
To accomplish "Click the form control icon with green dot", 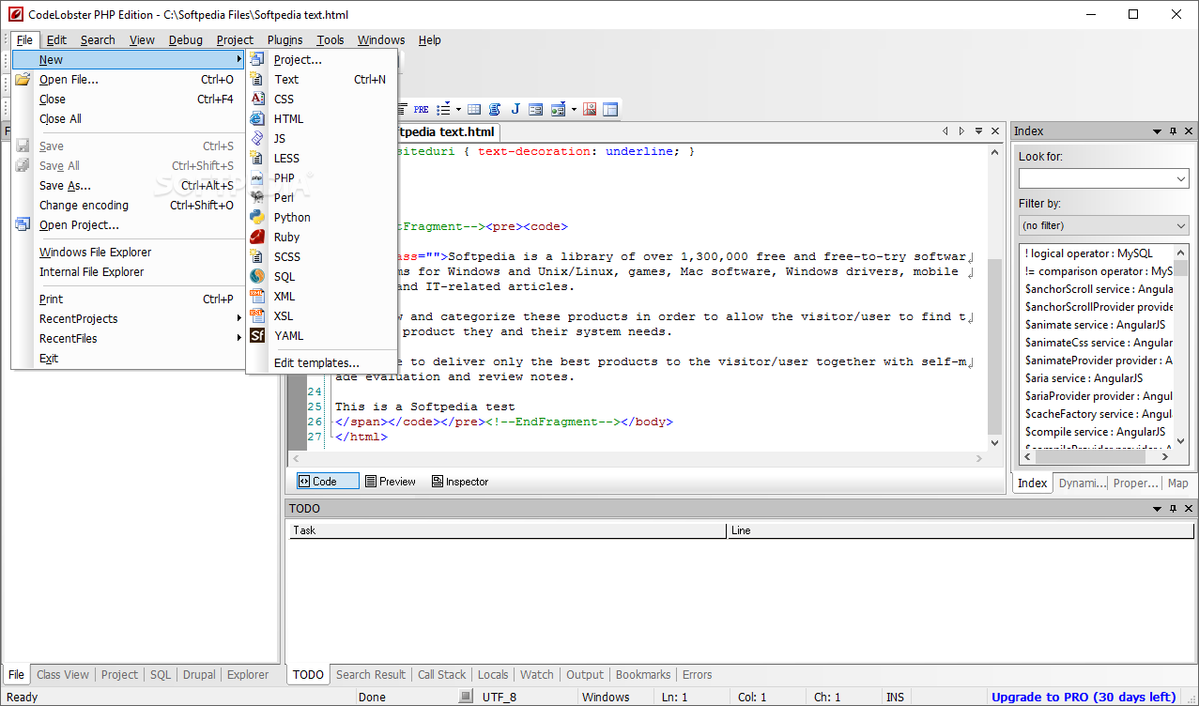I will point(558,109).
